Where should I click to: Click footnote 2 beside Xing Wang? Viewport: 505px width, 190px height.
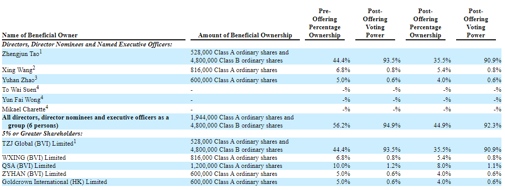pyautogui.click(x=34, y=68)
